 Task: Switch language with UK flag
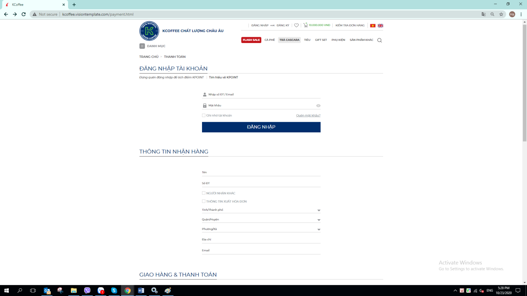381,26
